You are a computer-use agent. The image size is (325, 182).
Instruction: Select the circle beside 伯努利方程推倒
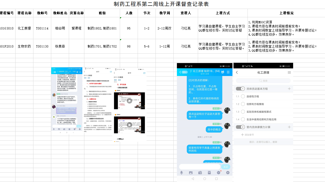point(243,104)
